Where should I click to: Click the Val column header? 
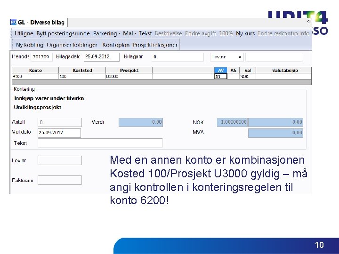point(248,71)
